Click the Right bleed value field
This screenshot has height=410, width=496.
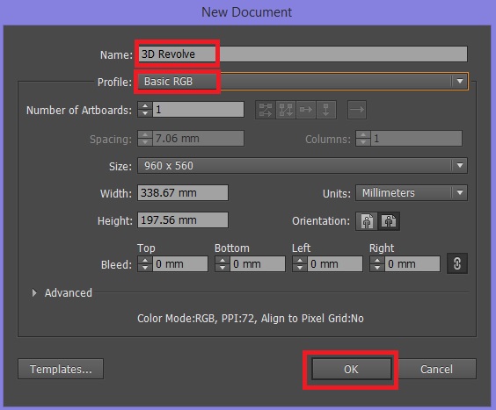(412, 263)
